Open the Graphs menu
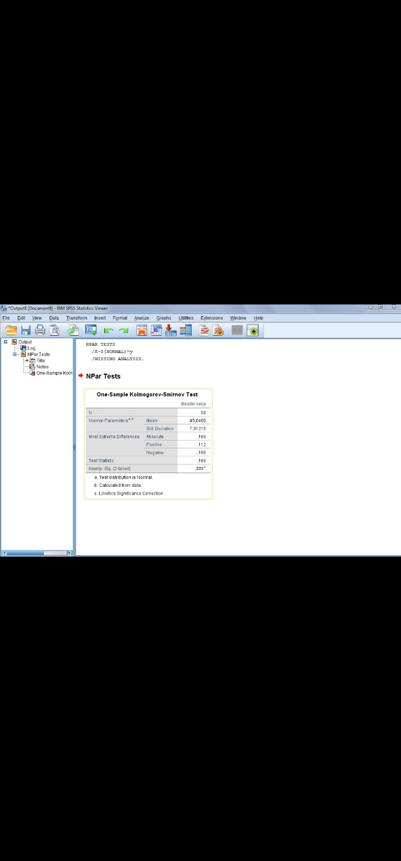 [x=164, y=318]
